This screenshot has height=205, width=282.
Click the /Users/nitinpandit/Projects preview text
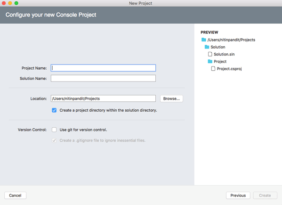tap(231, 40)
